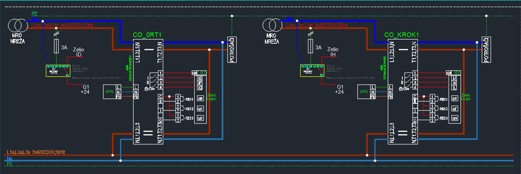Image resolution: width=521 pixels, height=174 pixels.
Task: Select the yellow voltage relay block under Zelio ID
Action: (57, 70)
